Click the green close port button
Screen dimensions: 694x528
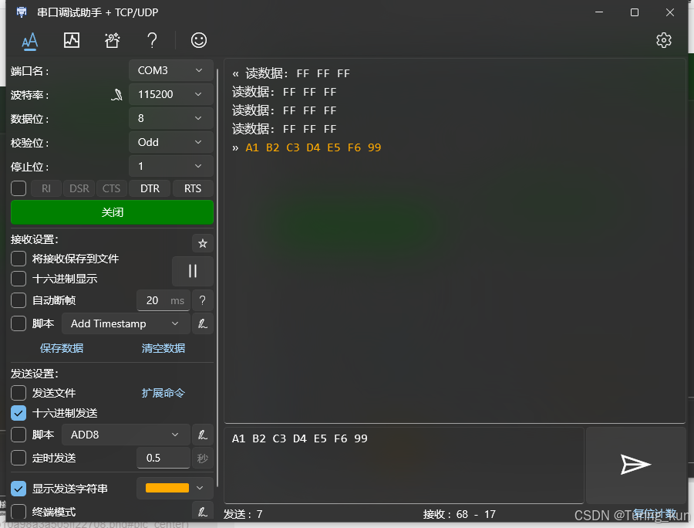point(112,212)
